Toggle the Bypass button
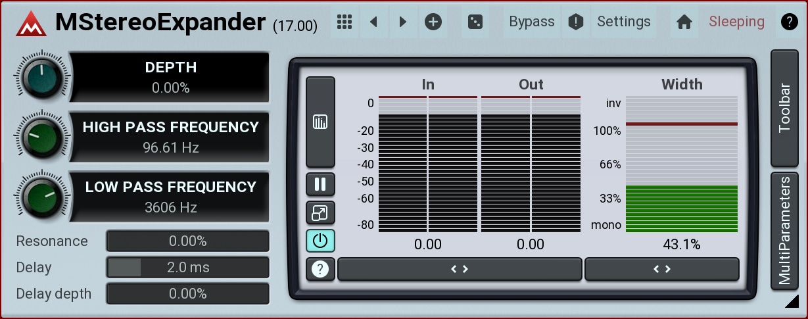The image size is (808, 319). [532, 22]
